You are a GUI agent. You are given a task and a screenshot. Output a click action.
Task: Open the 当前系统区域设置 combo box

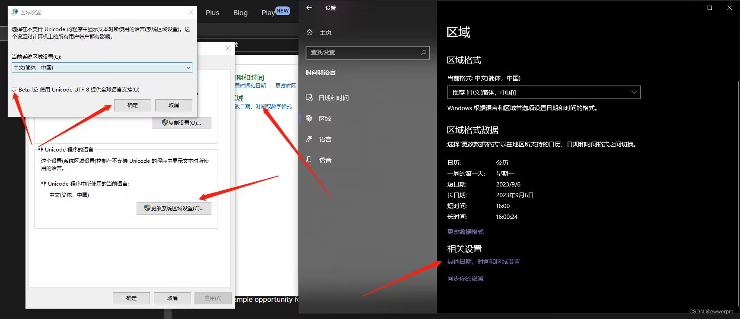click(x=102, y=67)
